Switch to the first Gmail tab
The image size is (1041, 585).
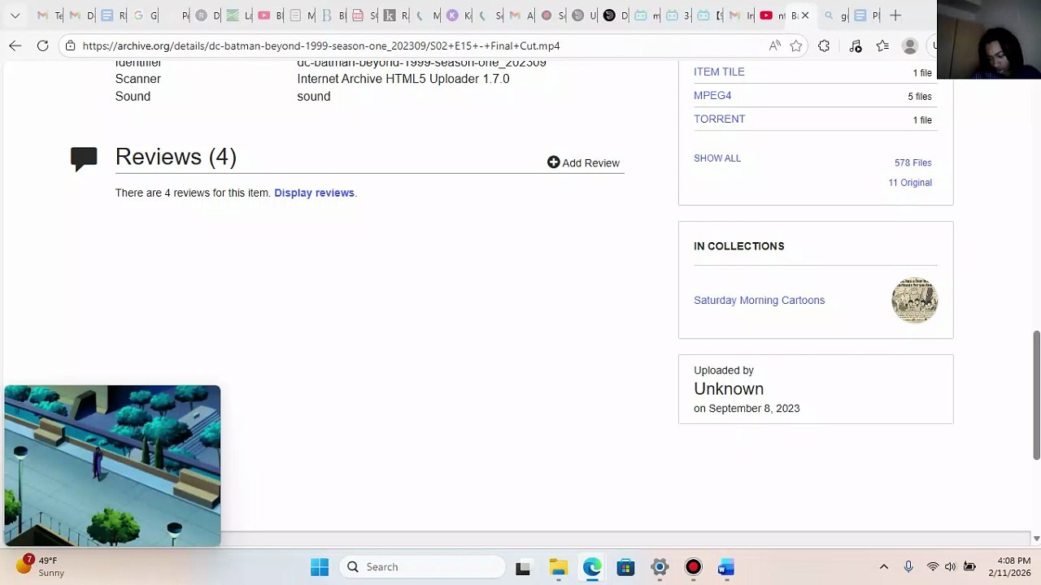click(42, 15)
